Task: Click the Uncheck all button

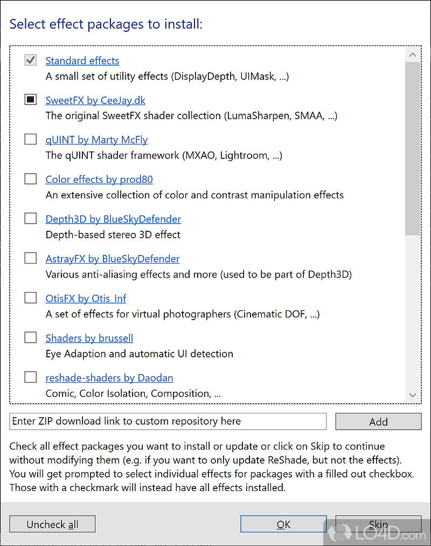Action: pyautogui.click(x=52, y=524)
